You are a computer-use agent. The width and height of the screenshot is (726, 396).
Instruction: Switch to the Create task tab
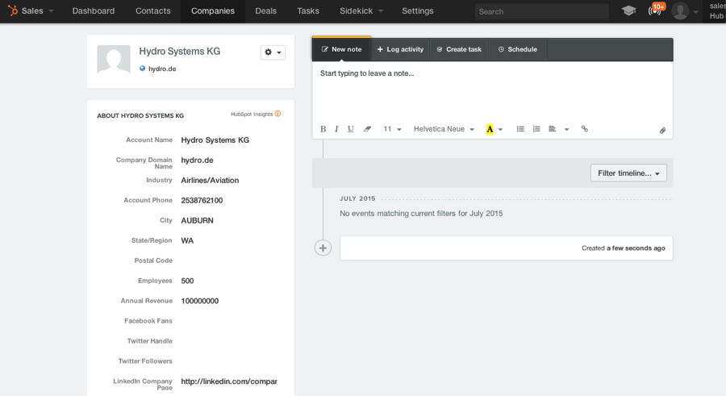(x=459, y=49)
